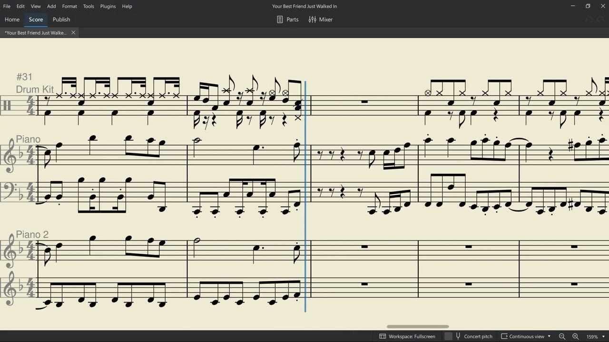Click the blue playback cursor line
This screenshot has width=609, height=342.
(x=305, y=197)
